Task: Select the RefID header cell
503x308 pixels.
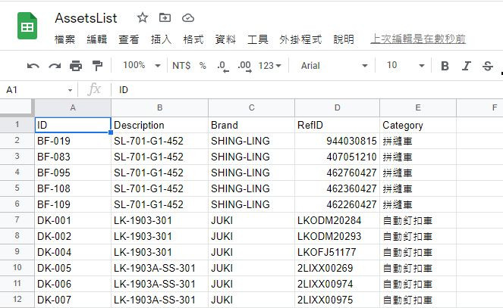Action: [x=337, y=125]
